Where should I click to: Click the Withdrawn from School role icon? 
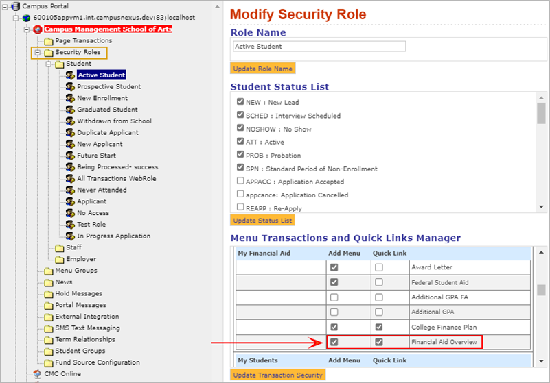(x=70, y=121)
